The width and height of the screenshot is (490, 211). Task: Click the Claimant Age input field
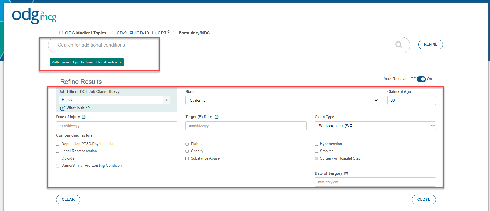[411, 100]
